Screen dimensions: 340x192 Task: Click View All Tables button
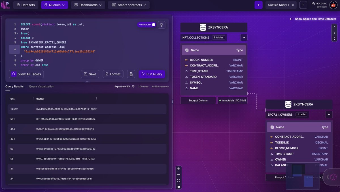26,74
